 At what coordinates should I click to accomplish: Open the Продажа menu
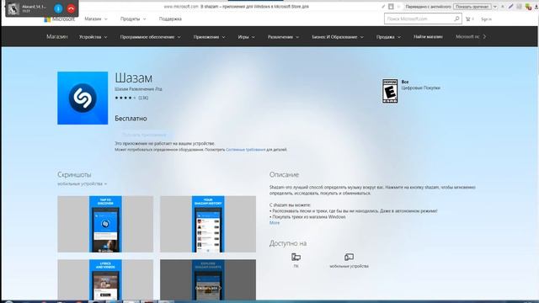tap(388, 37)
